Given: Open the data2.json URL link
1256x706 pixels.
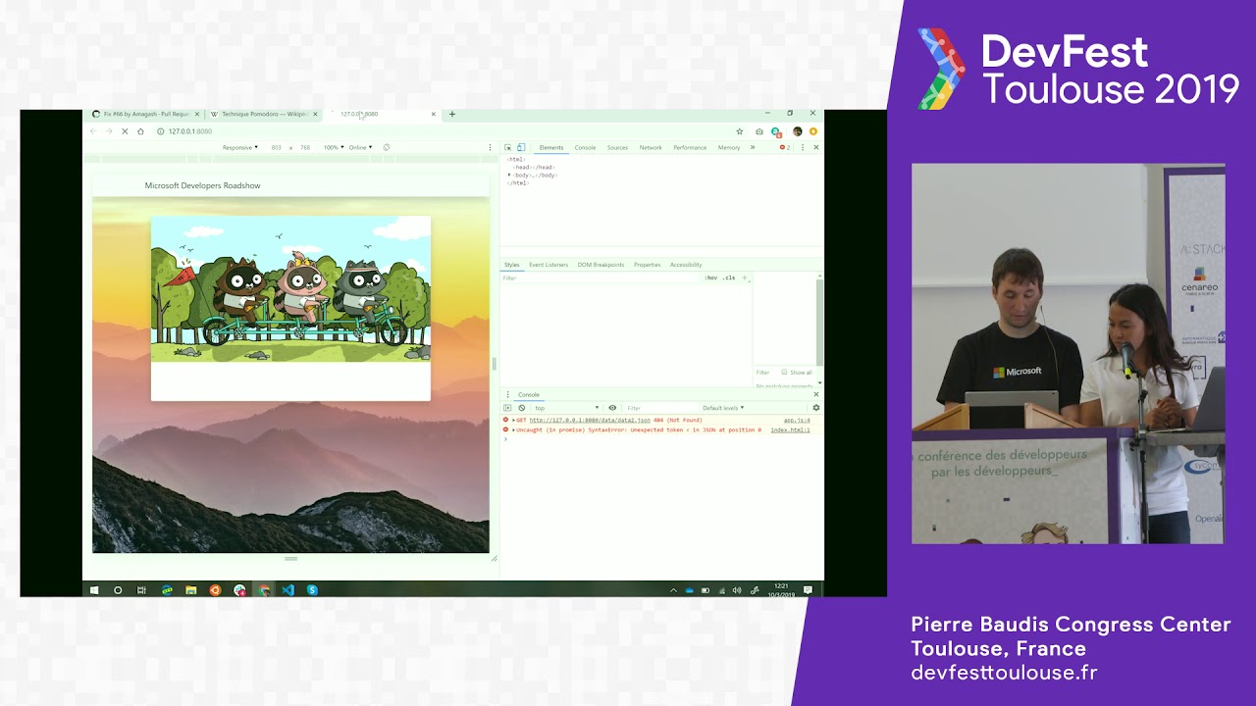Looking at the screenshot, I should click(x=590, y=420).
